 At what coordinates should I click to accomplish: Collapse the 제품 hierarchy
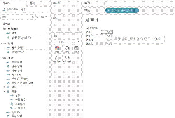pos(4,91)
